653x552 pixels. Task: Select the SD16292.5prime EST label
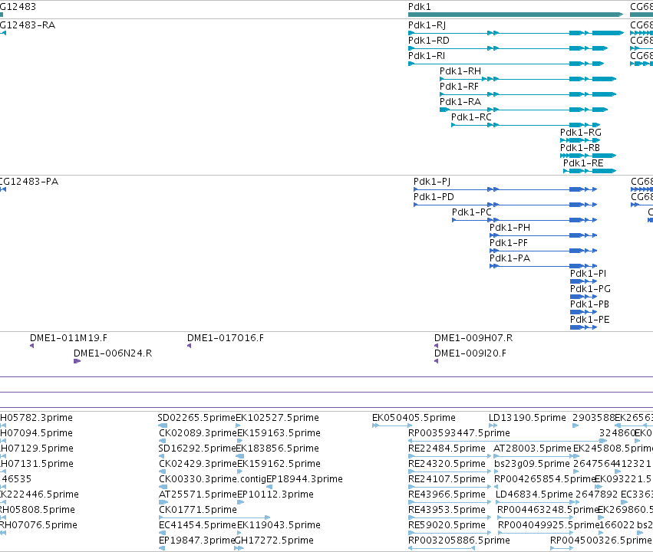(x=196, y=449)
